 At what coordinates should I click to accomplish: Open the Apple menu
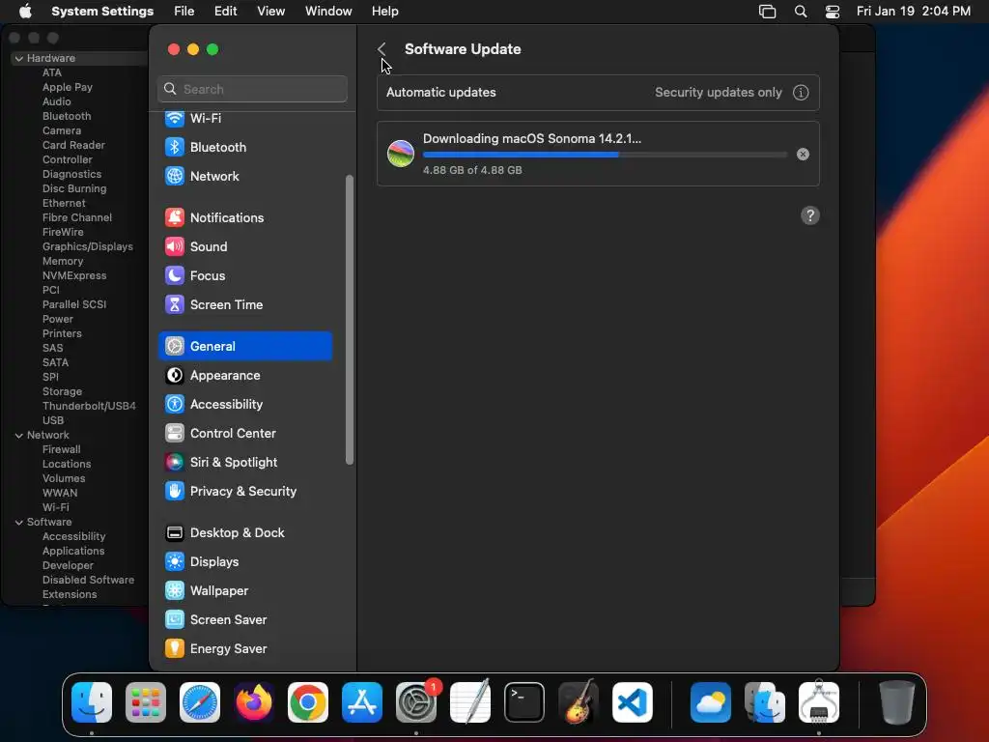click(x=25, y=12)
